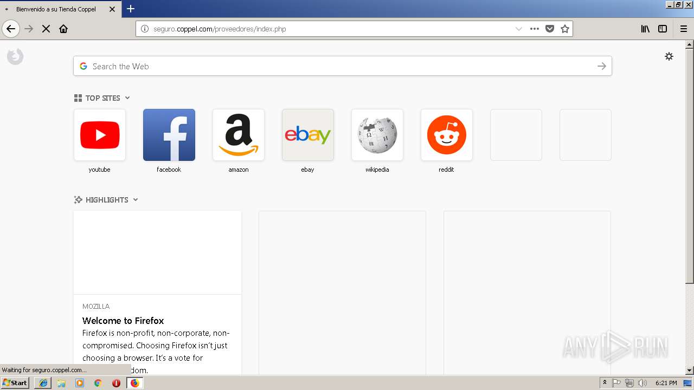Open the volume speaker tray icon
Screen dimensions: 694x390
642,383
